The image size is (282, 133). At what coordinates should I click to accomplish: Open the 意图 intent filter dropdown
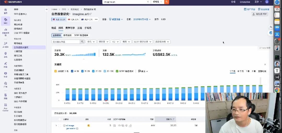[126, 42]
